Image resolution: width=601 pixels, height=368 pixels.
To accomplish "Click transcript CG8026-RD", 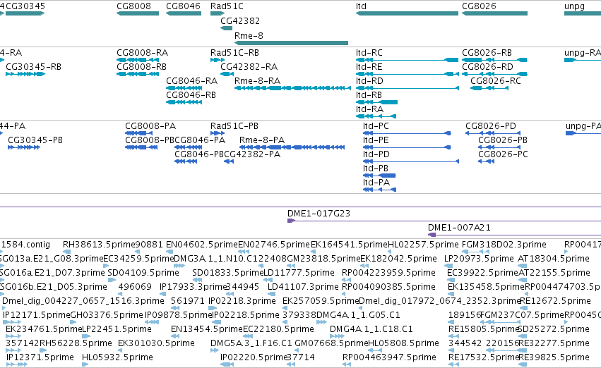I will click(495, 74).
